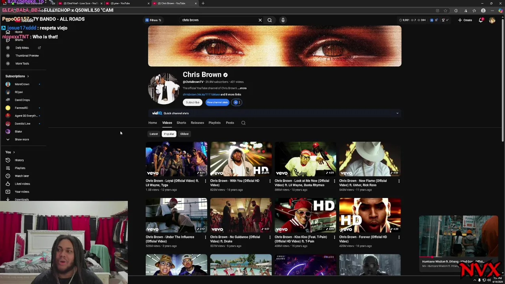Go to the channel Home tab

153,123
